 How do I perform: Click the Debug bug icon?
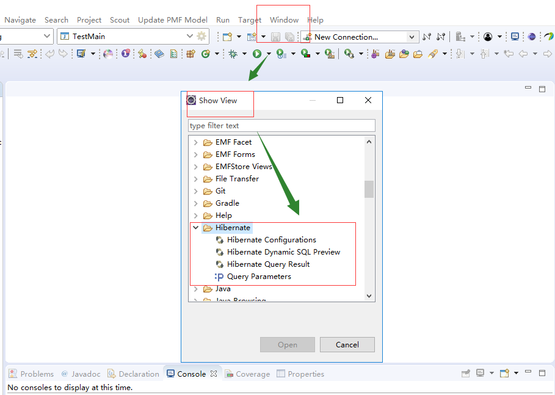233,54
